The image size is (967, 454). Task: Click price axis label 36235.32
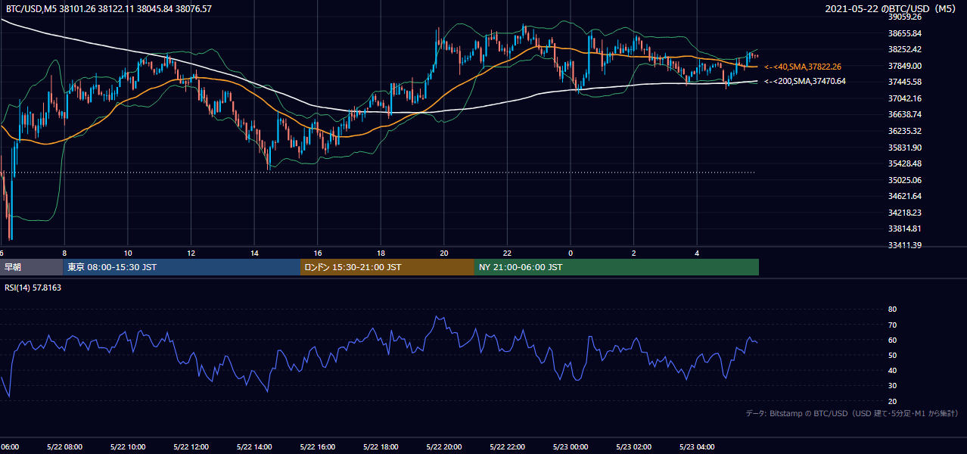[x=905, y=131]
